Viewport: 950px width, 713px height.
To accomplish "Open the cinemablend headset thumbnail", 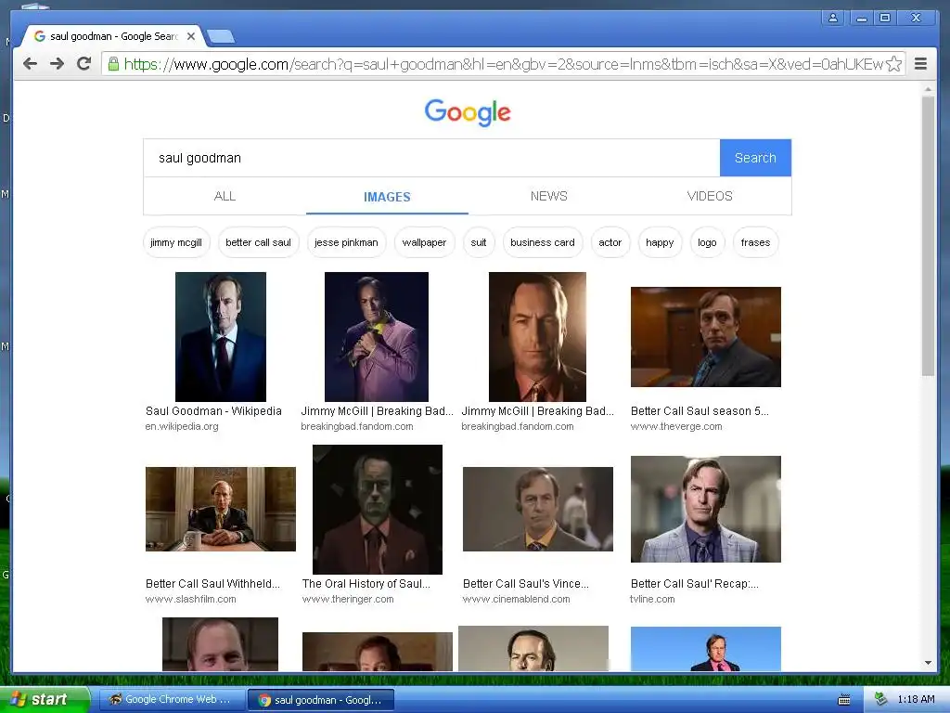I will click(x=538, y=510).
